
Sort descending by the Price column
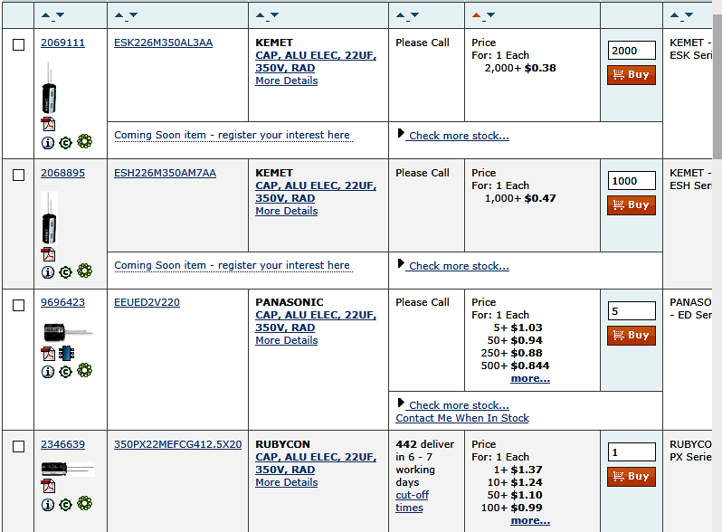[491, 15]
